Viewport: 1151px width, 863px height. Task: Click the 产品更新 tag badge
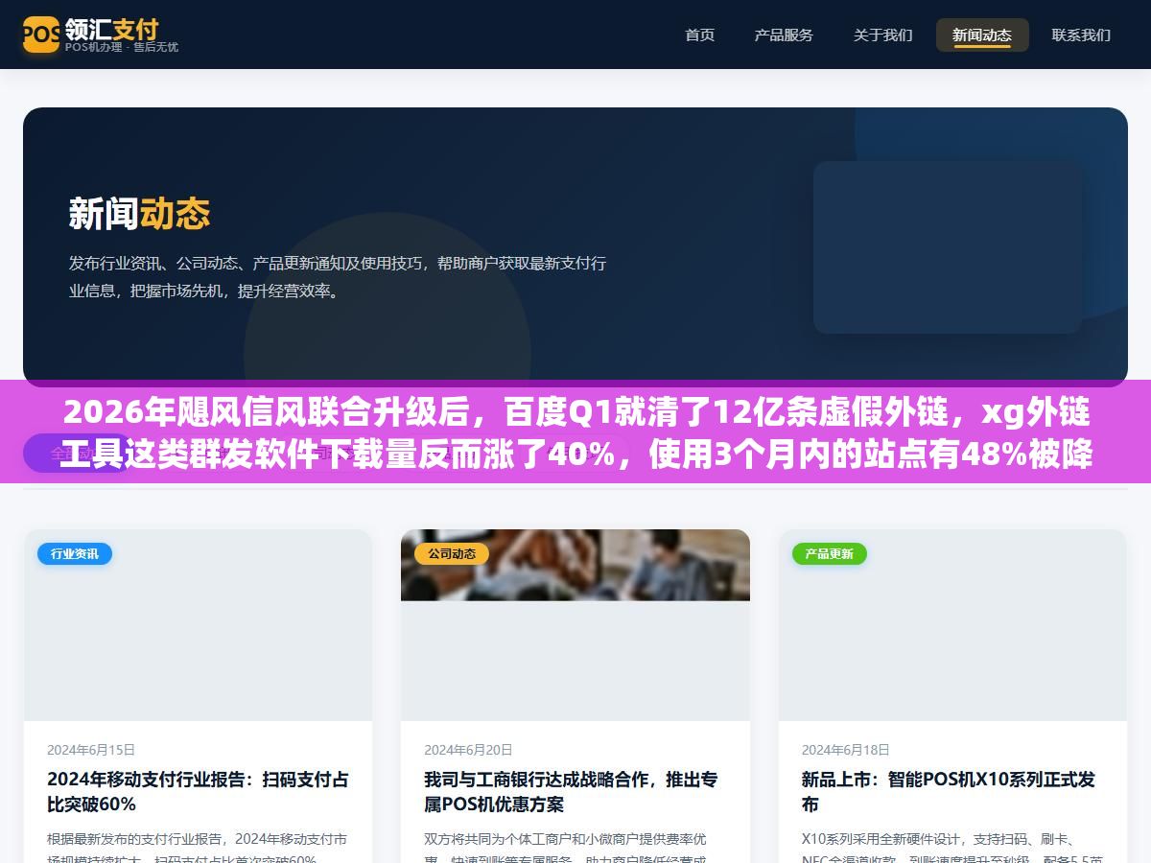(830, 553)
